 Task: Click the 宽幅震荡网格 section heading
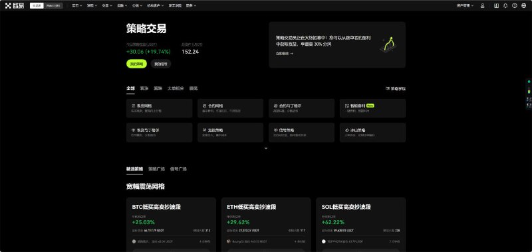pyautogui.click(x=146, y=186)
